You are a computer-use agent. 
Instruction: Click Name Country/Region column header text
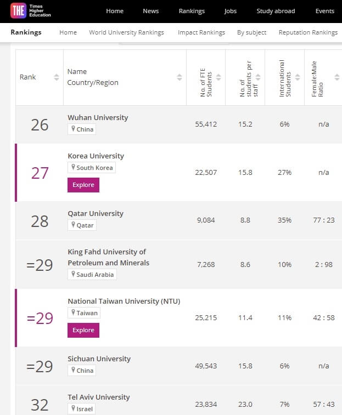coord(93,77)
